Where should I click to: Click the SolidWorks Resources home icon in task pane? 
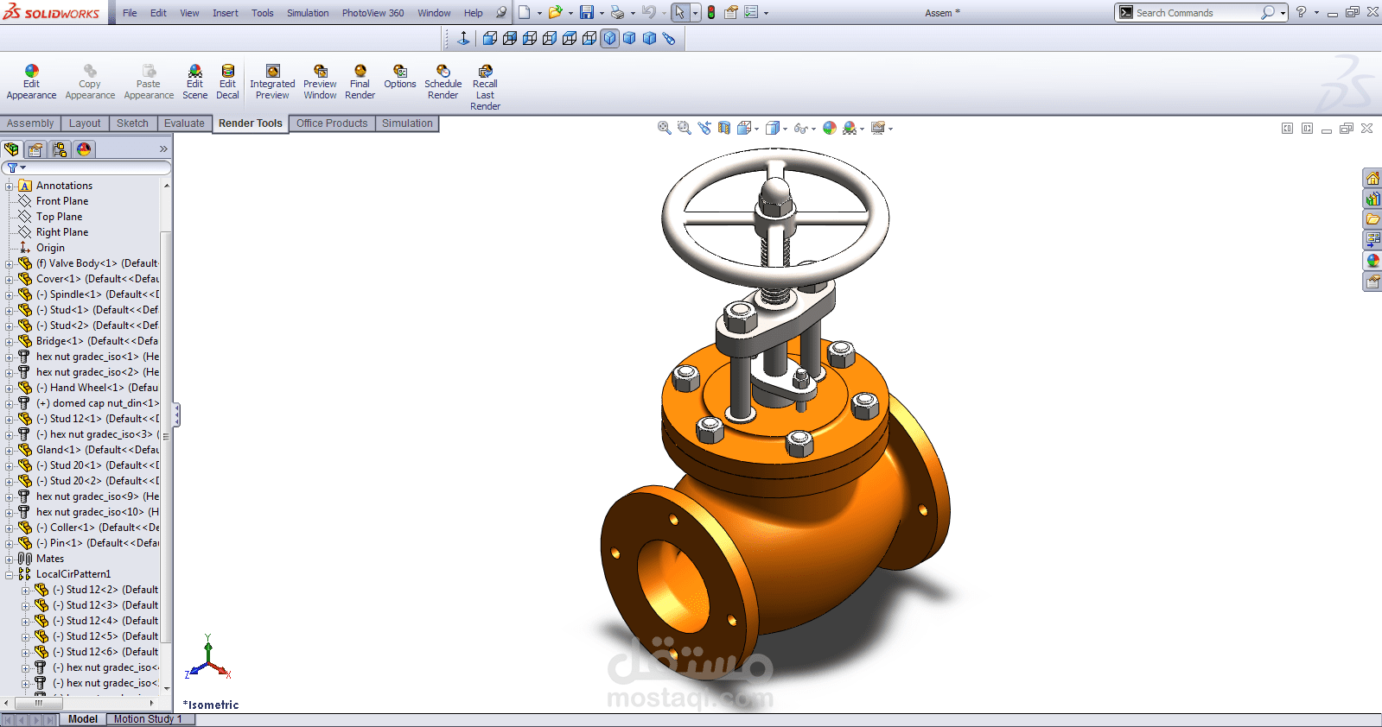[x=1372, y=179]
